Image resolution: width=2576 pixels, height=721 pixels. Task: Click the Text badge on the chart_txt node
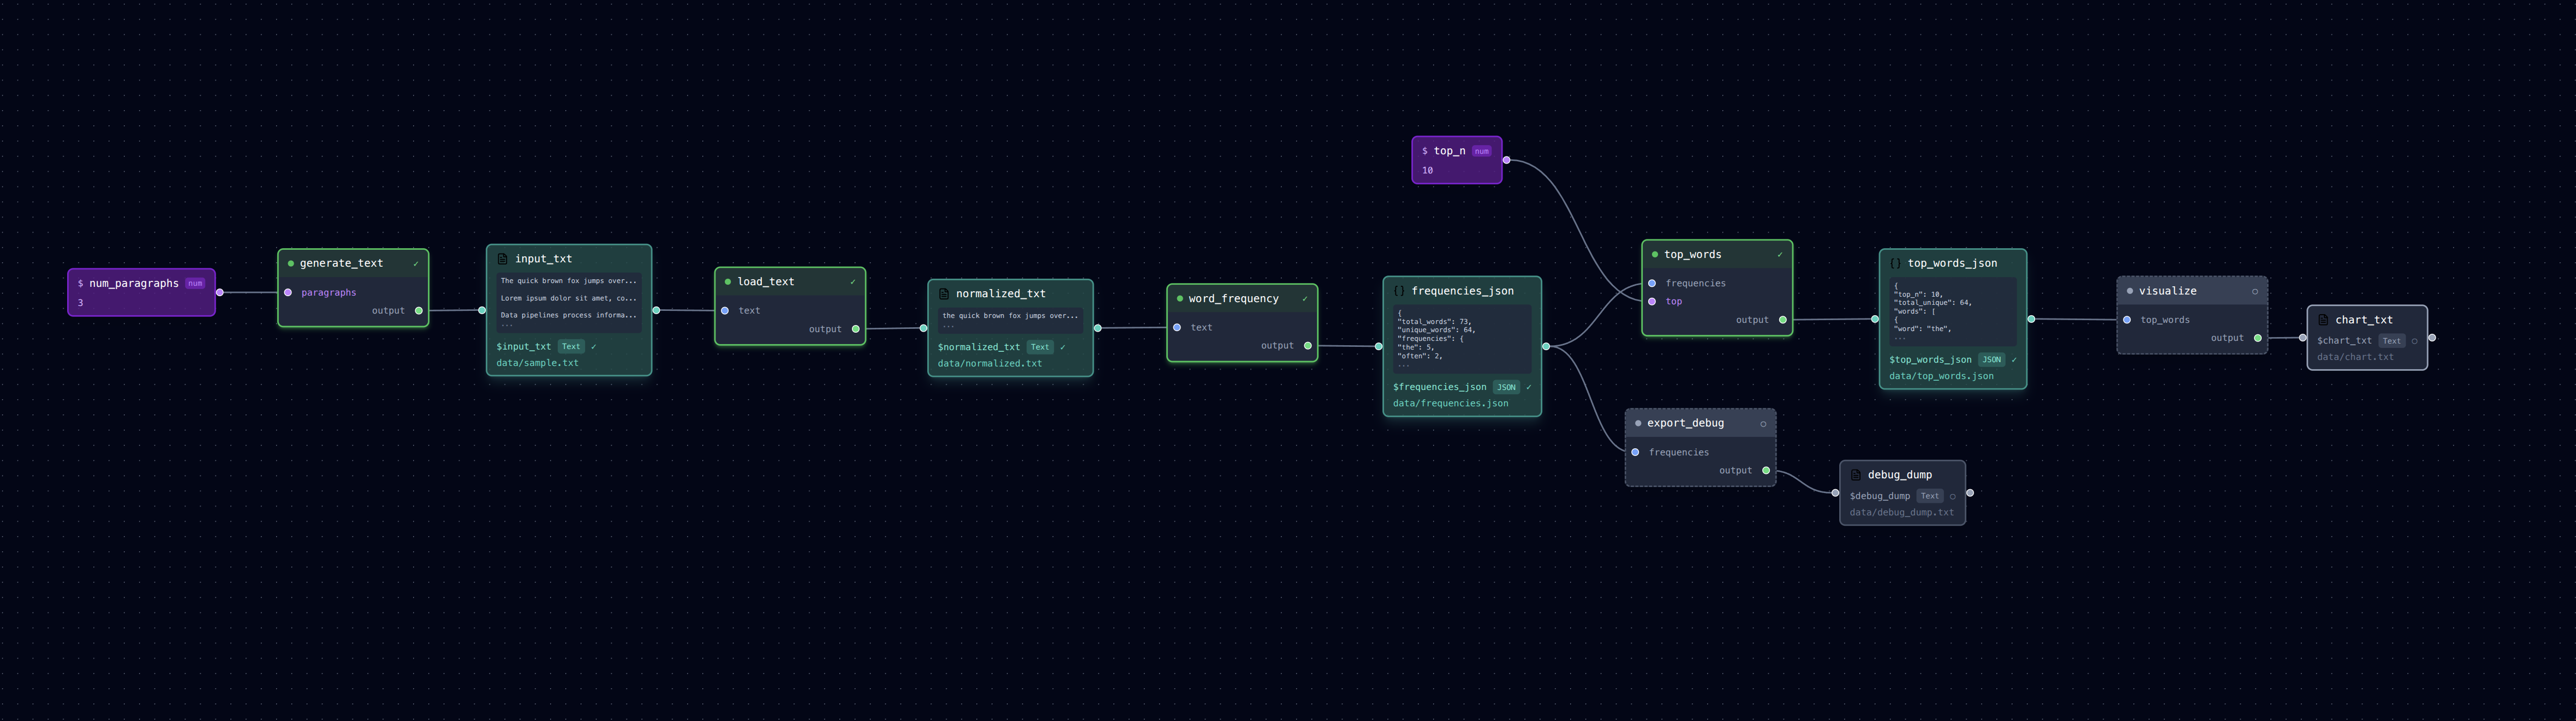click(2391, 340)
